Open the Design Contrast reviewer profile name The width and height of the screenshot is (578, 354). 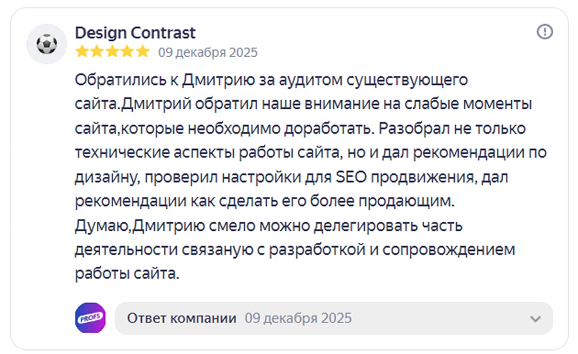135,33
